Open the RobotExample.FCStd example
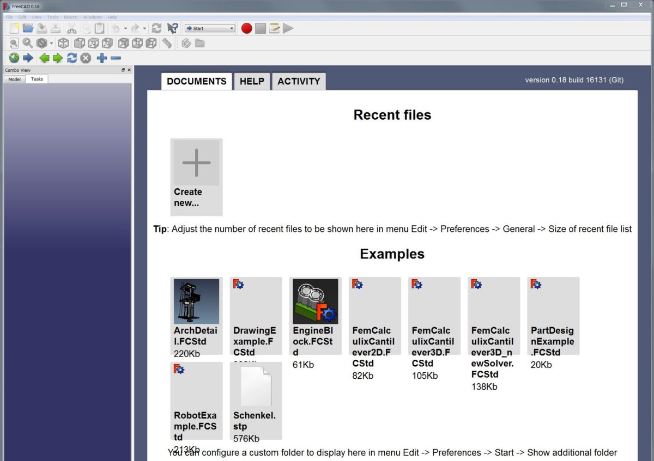654x461 pixels. click(196, 401)
